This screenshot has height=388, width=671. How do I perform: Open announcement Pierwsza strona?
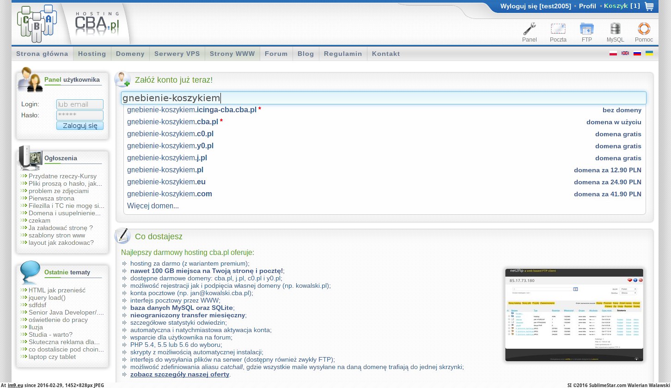51,198
